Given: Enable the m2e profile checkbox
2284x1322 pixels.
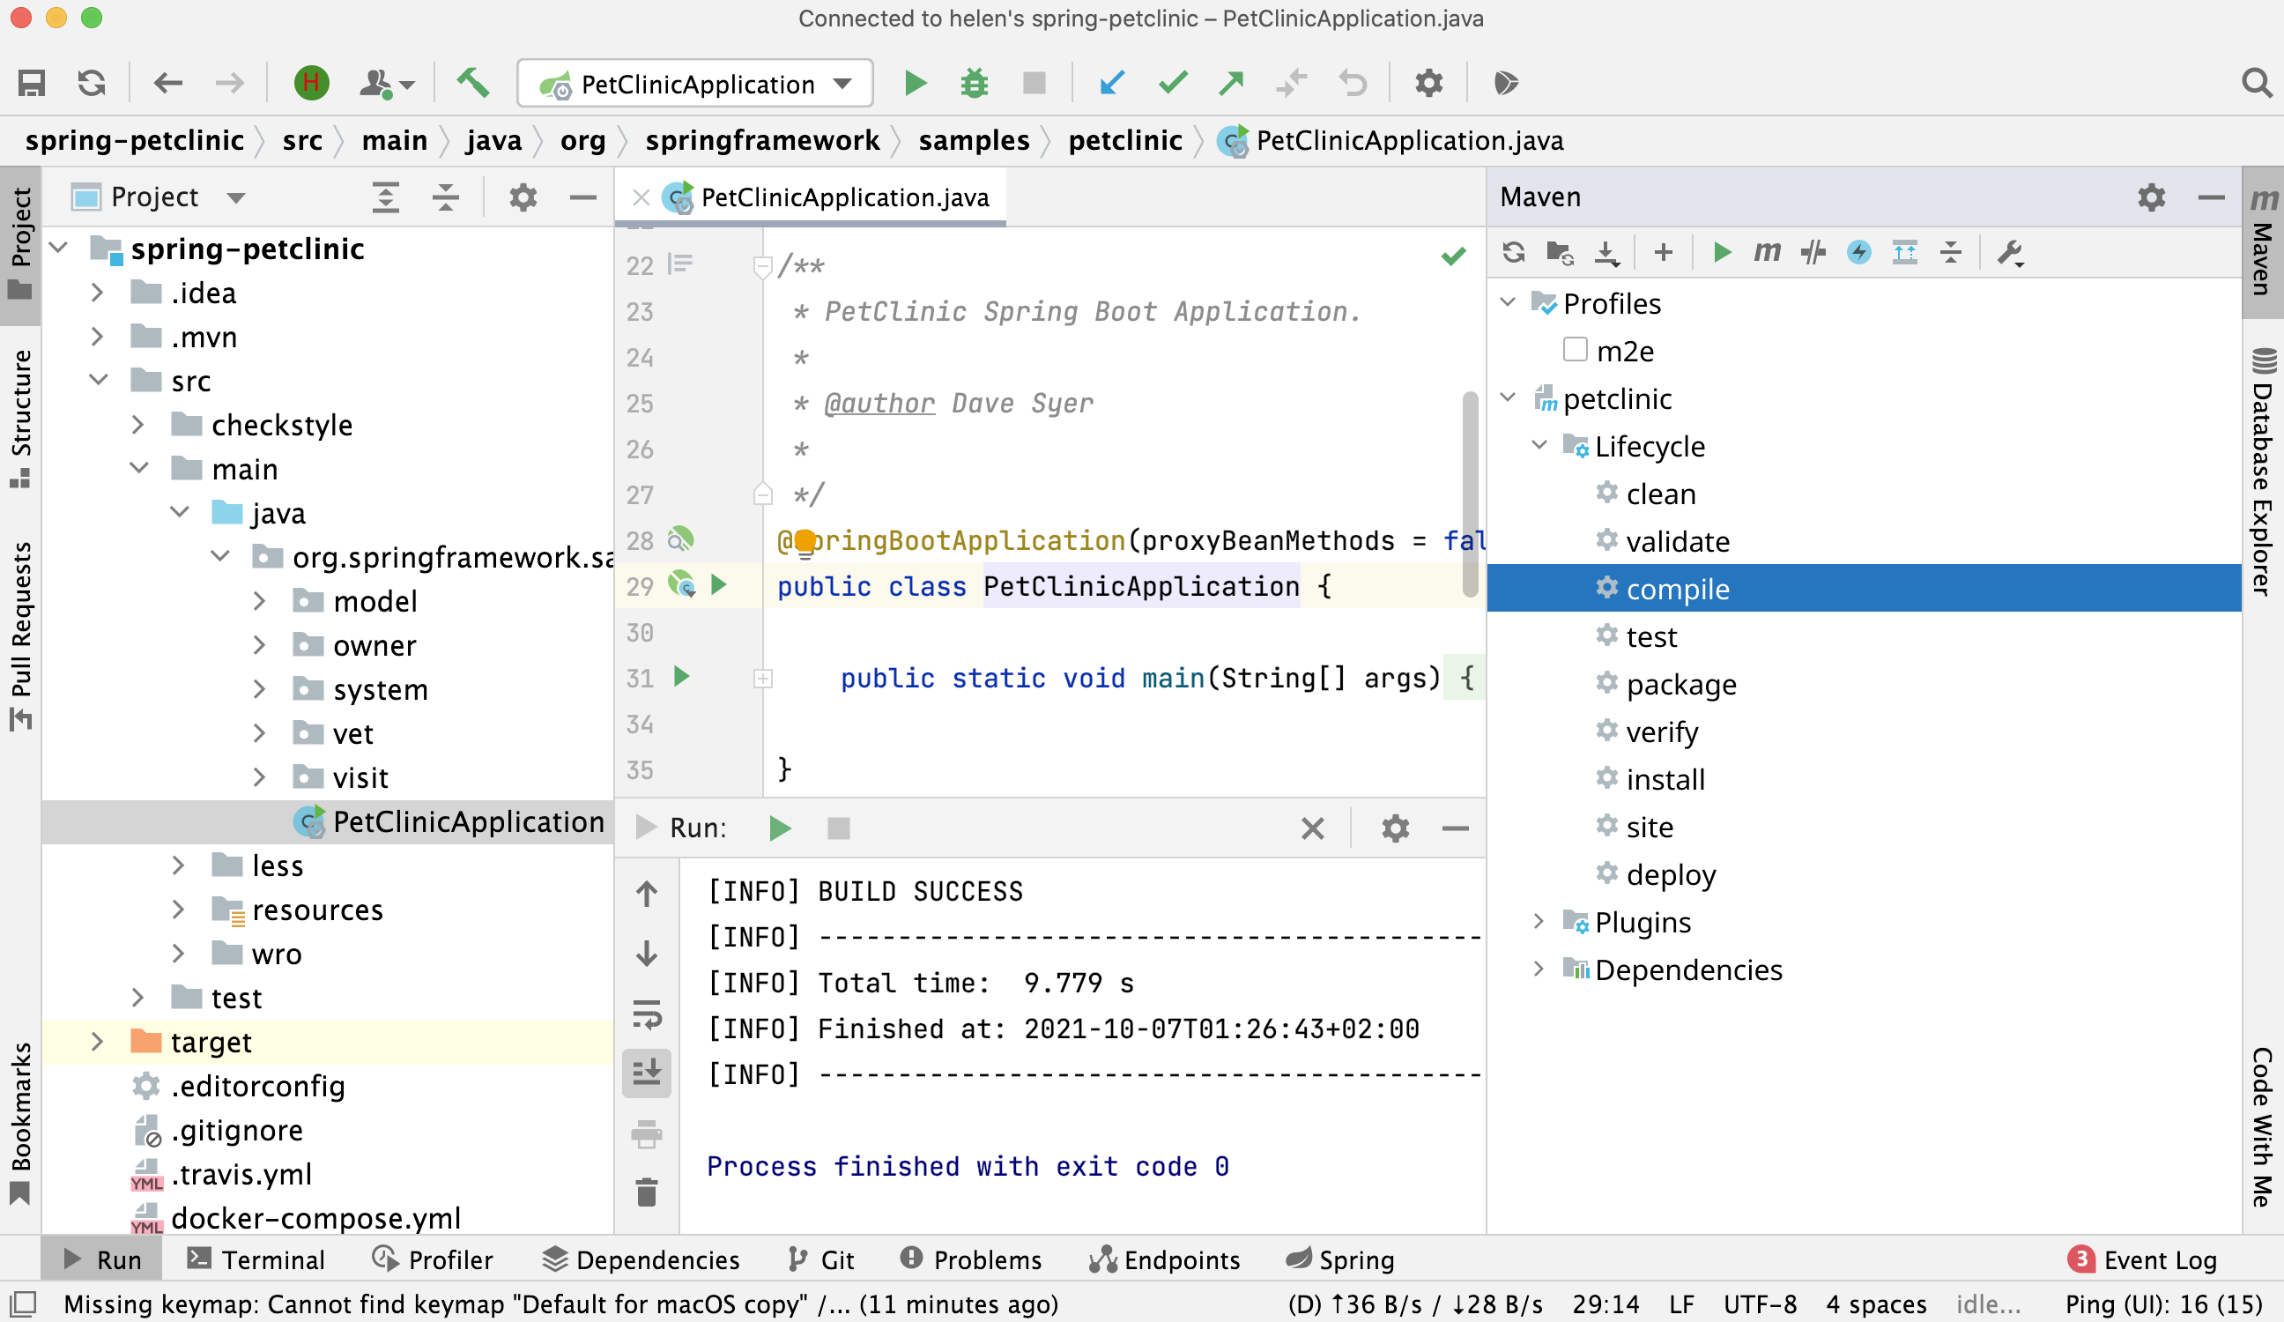Looking at the screenshot, I should coord(1576,350).
